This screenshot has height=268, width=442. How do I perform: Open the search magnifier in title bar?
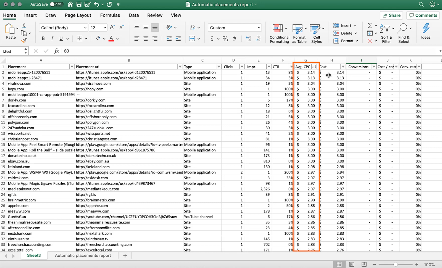pyautogui.click(x=421, y=4)
